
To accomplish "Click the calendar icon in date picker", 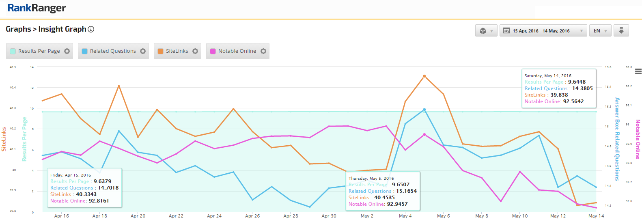I will point(506,31).
